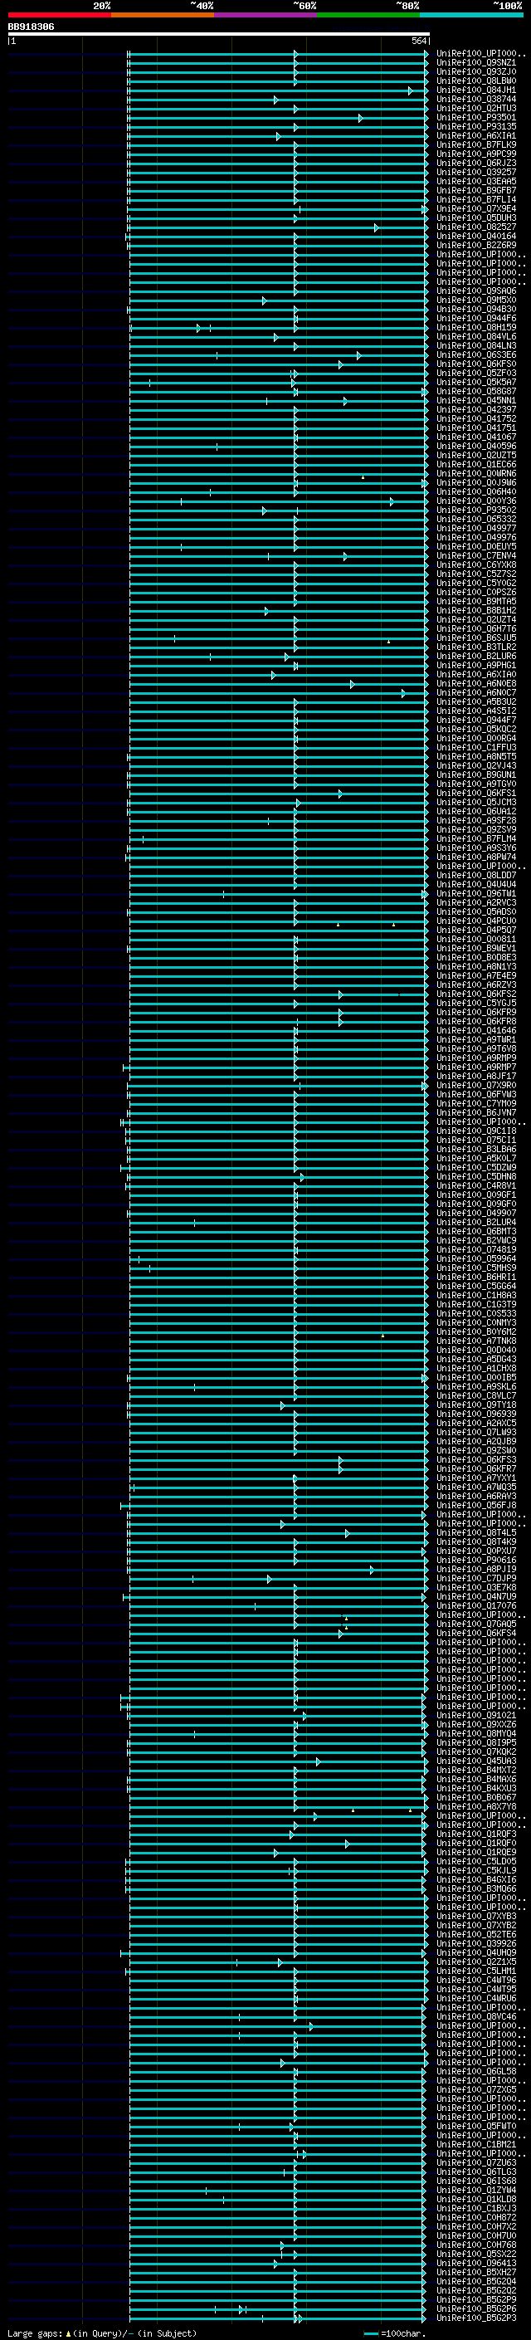The width and height of the screenshot is (531, 2340).
Task: Click the UniRef100_A8JF17 label
Action: tap(476, 1077)
